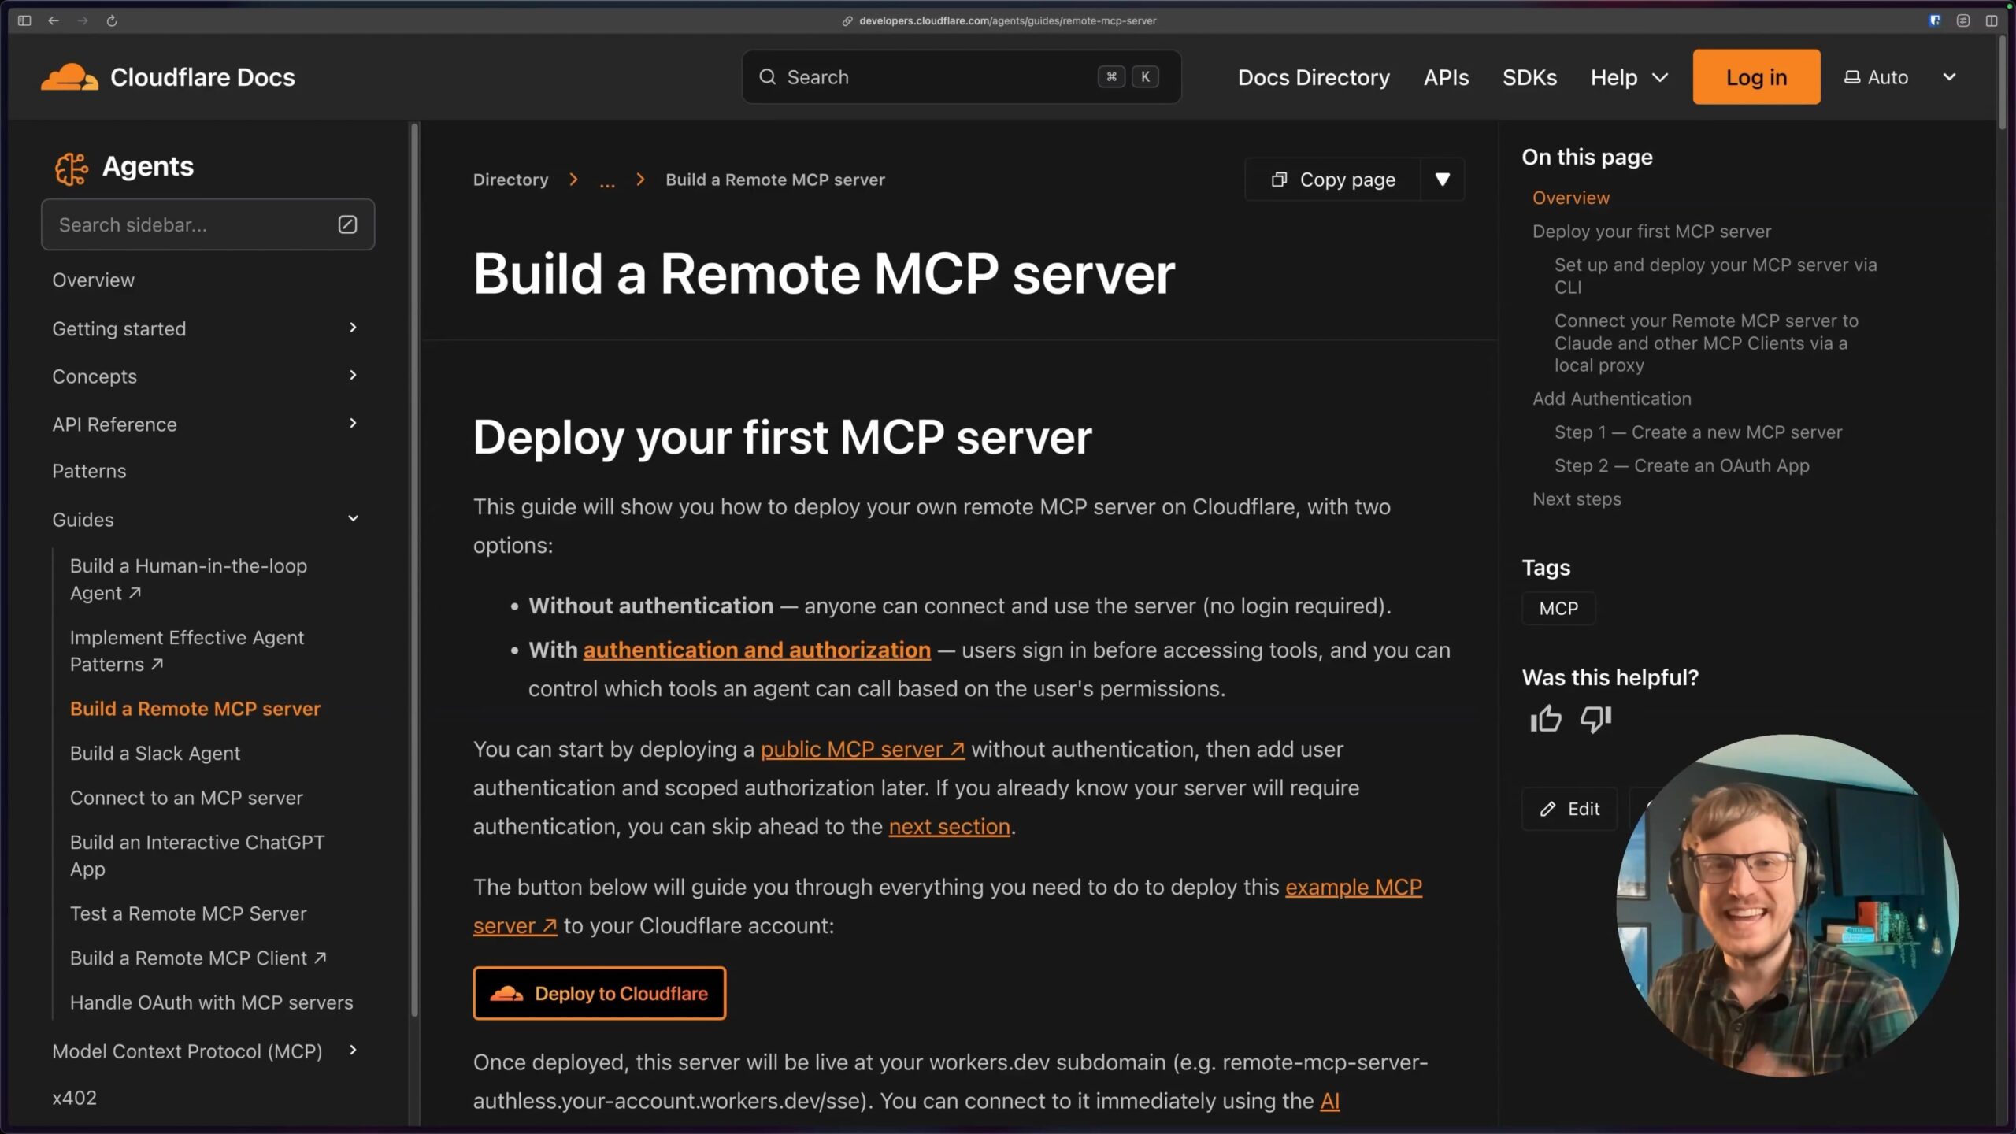This screenshot has width=2016, height=1134.
Task: Reload the page with the refresh icon
Action: coord(112,20)
